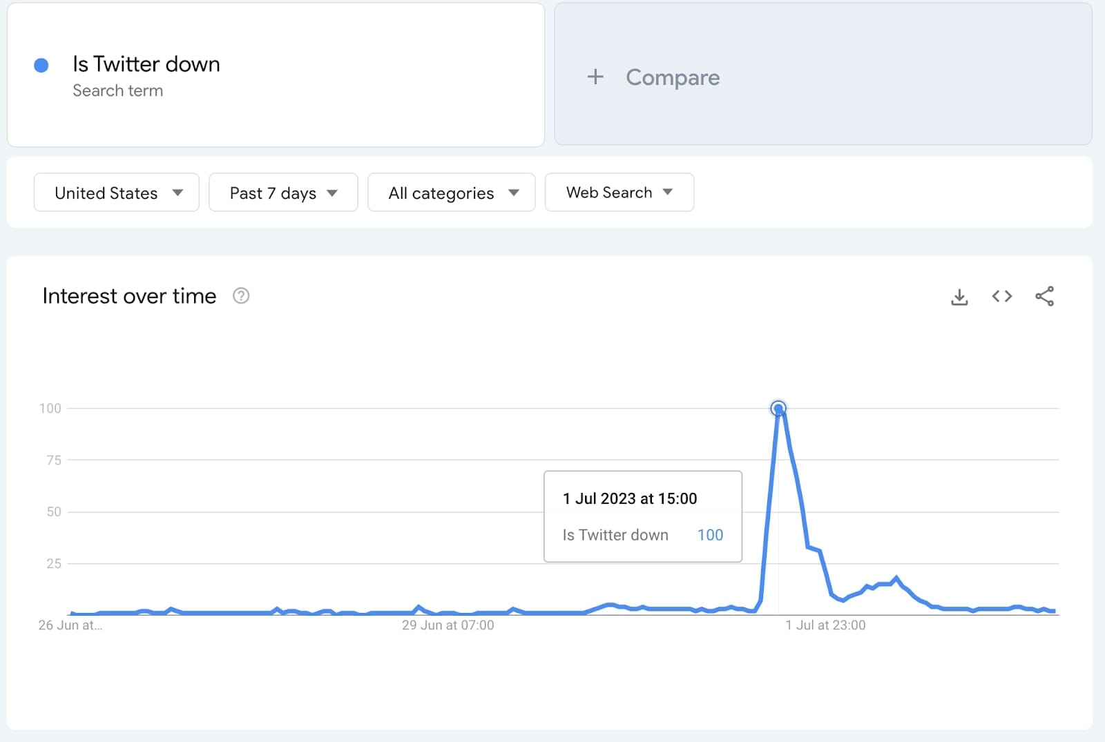Click the tooltip showing 1 Jul 2023 at 15:00
The image size is (1105, 742).
[642, 516]
